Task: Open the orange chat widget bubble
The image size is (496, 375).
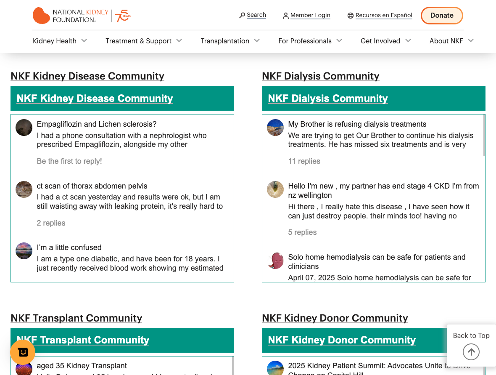Action: [23, 352]
